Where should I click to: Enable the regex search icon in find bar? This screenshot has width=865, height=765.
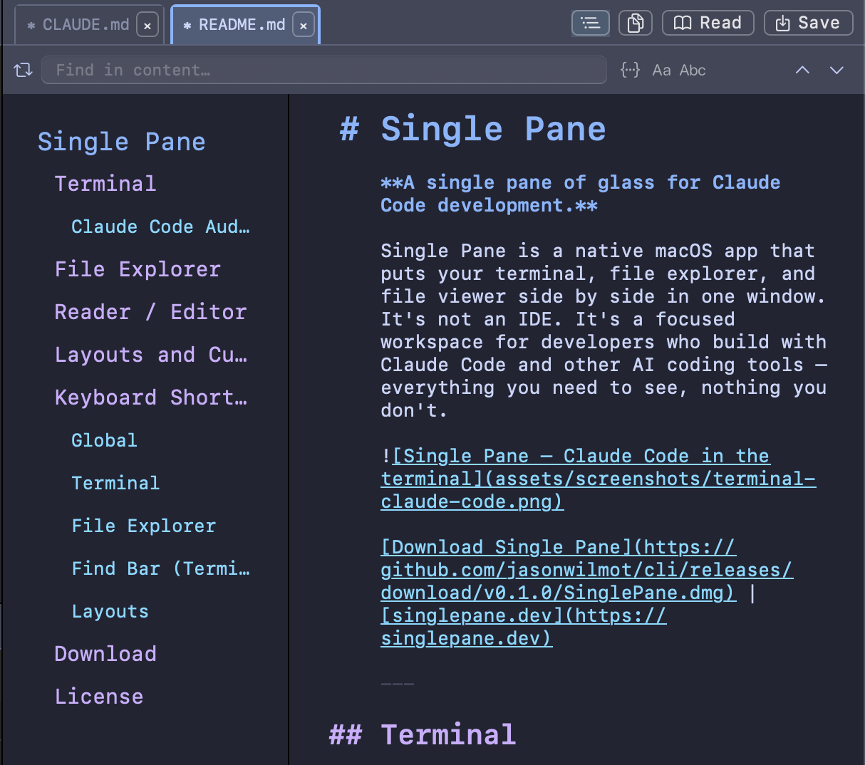tap(630, 70)
